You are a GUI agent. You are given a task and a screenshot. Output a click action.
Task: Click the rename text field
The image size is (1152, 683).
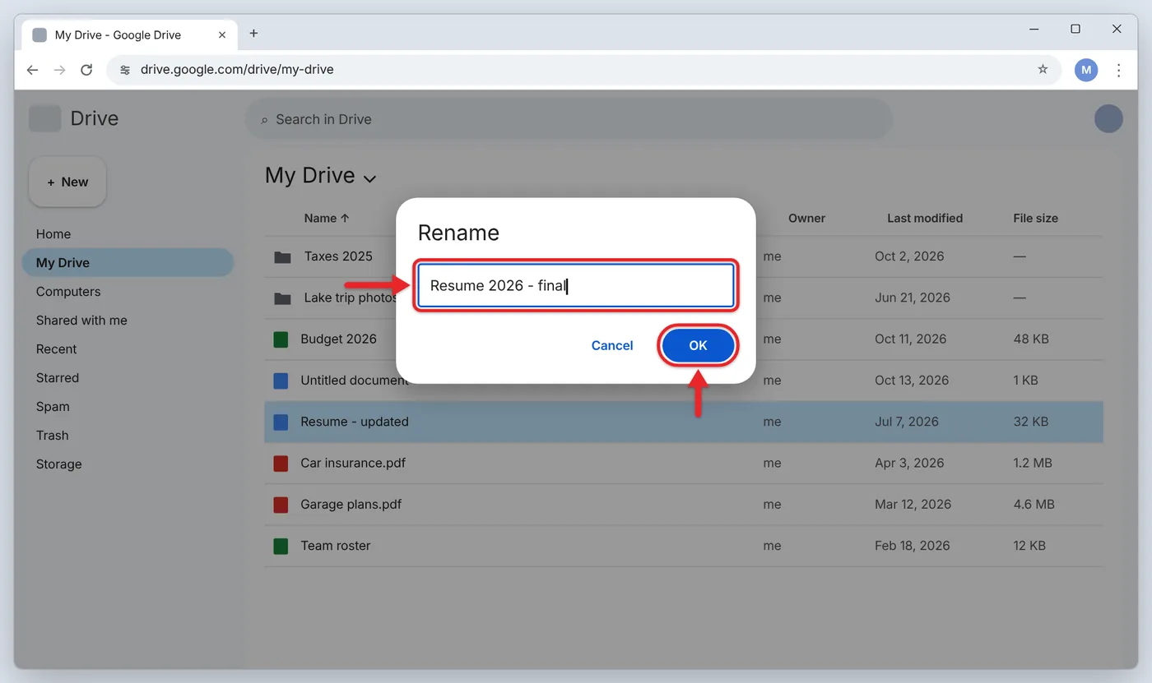(x=575, y=285)
